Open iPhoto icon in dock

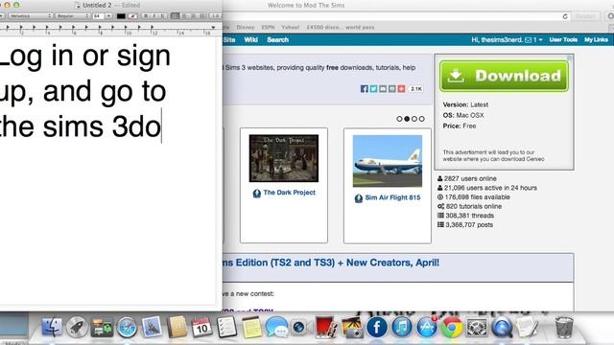pos(352,327)
